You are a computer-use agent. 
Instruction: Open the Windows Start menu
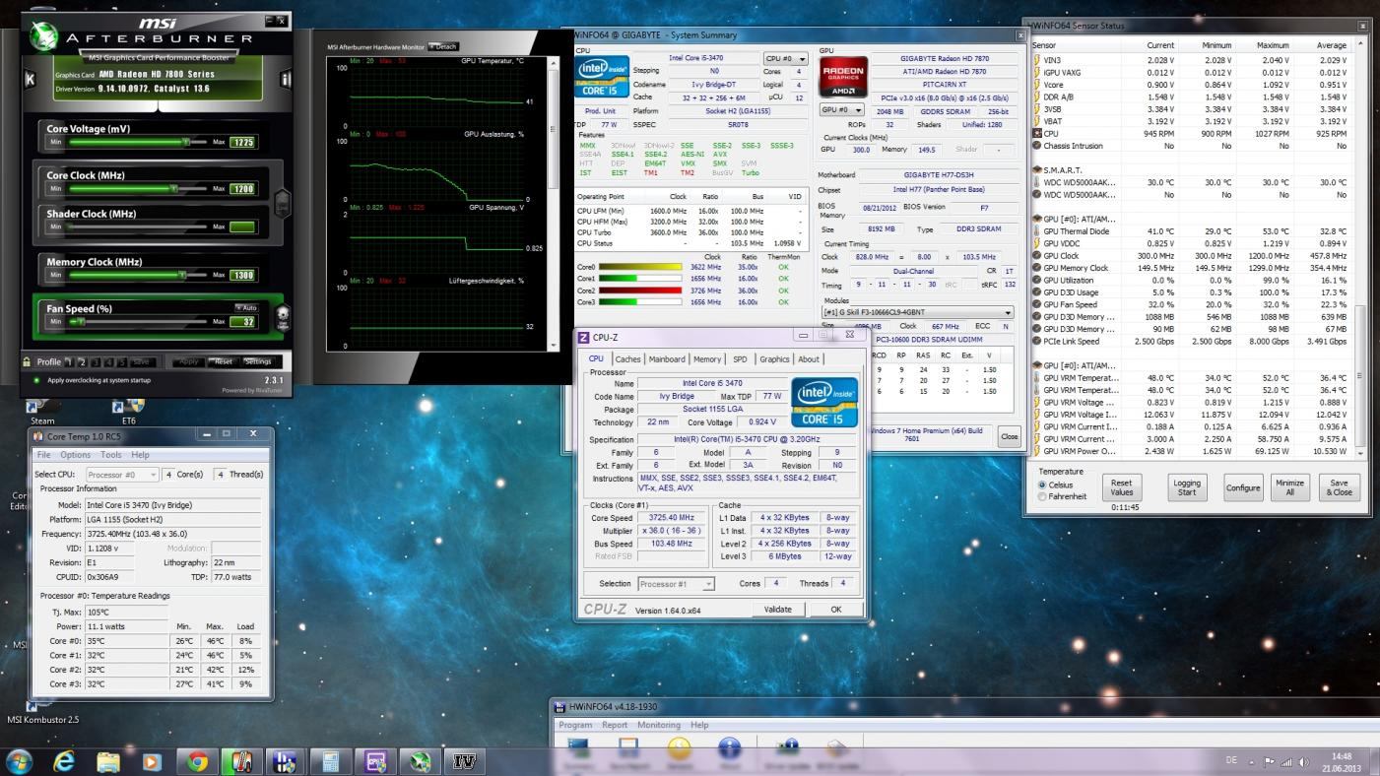point(19,761)
